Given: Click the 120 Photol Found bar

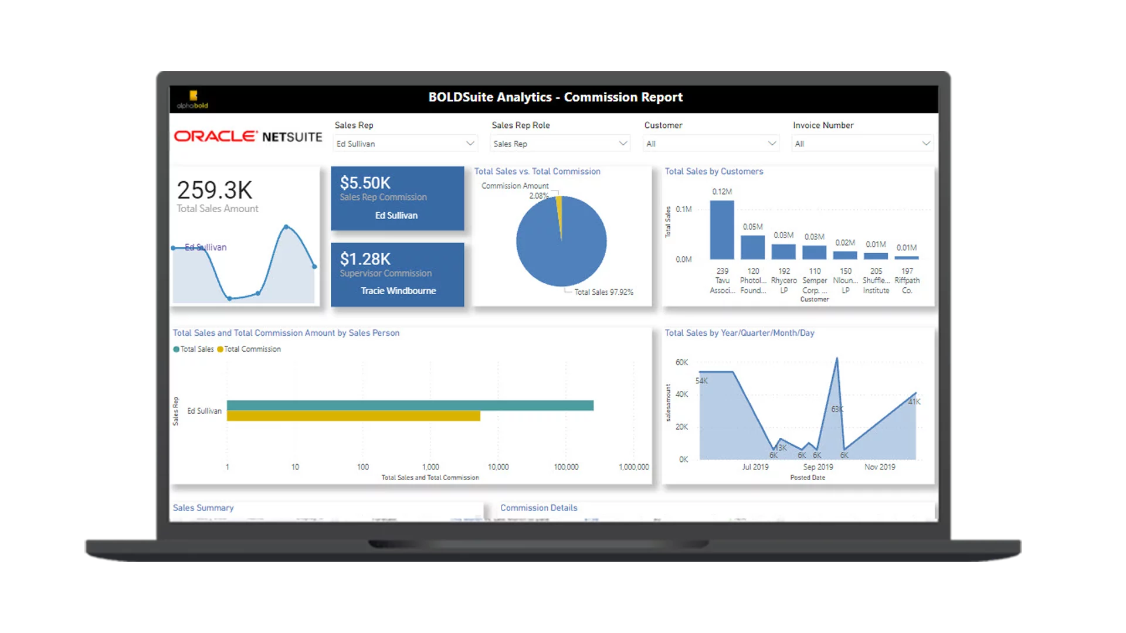Looking at the screenshot, I should [753, 247].
